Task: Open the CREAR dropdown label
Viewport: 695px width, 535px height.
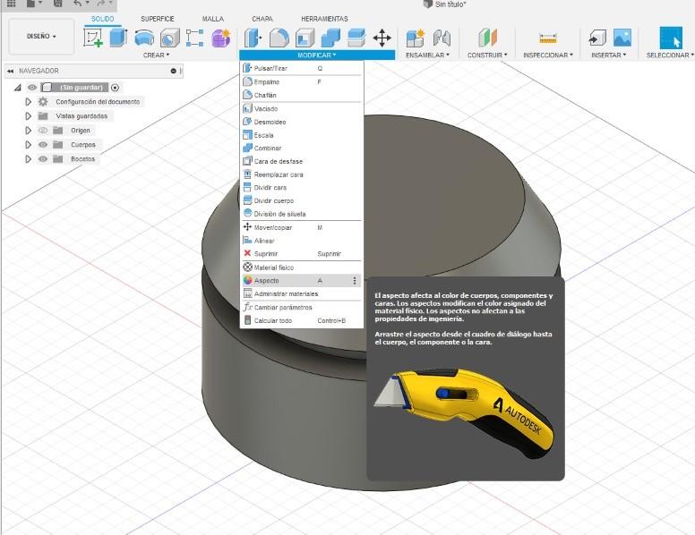Action: pyautogui.click(x=156, y=55)
